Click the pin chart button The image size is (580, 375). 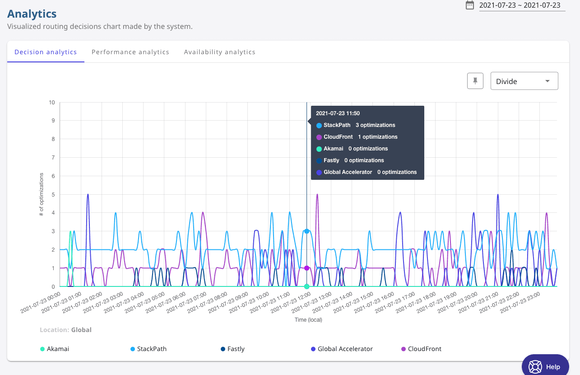pyautogui.click(x=475, y=81)
